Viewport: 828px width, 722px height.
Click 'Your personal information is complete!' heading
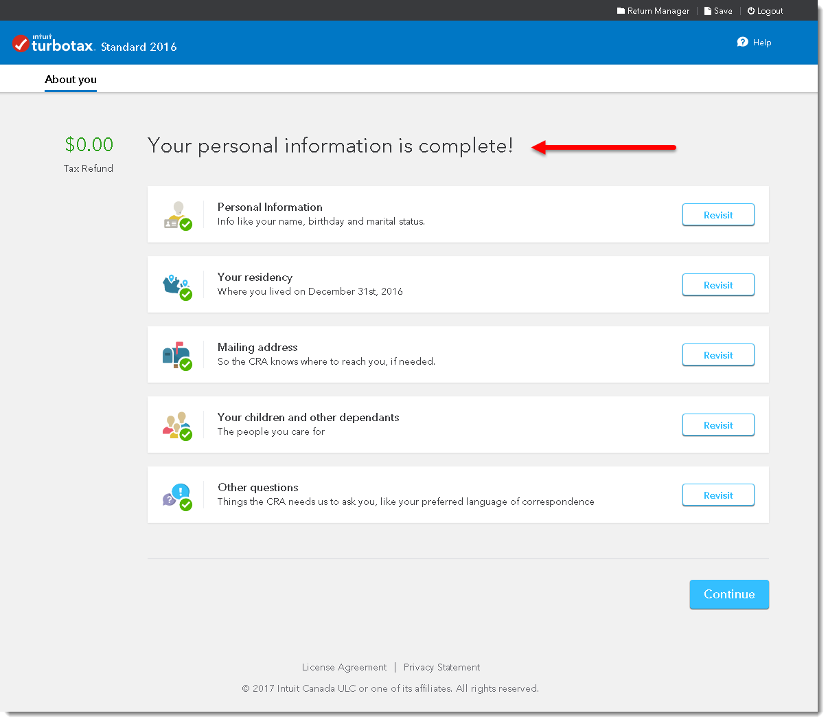tap(330, 146)
